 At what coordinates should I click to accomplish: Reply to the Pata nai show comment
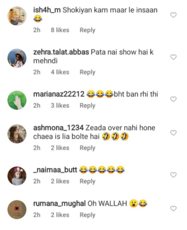[x=87, y=72]
